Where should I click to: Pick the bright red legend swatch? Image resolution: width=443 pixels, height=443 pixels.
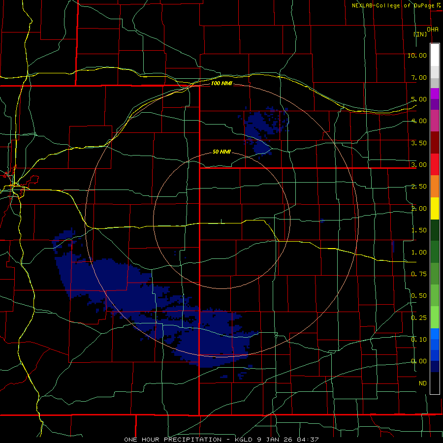(x=435, y=165)
